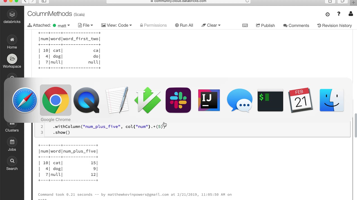Open the help question mark icon

tap(339, 14)
